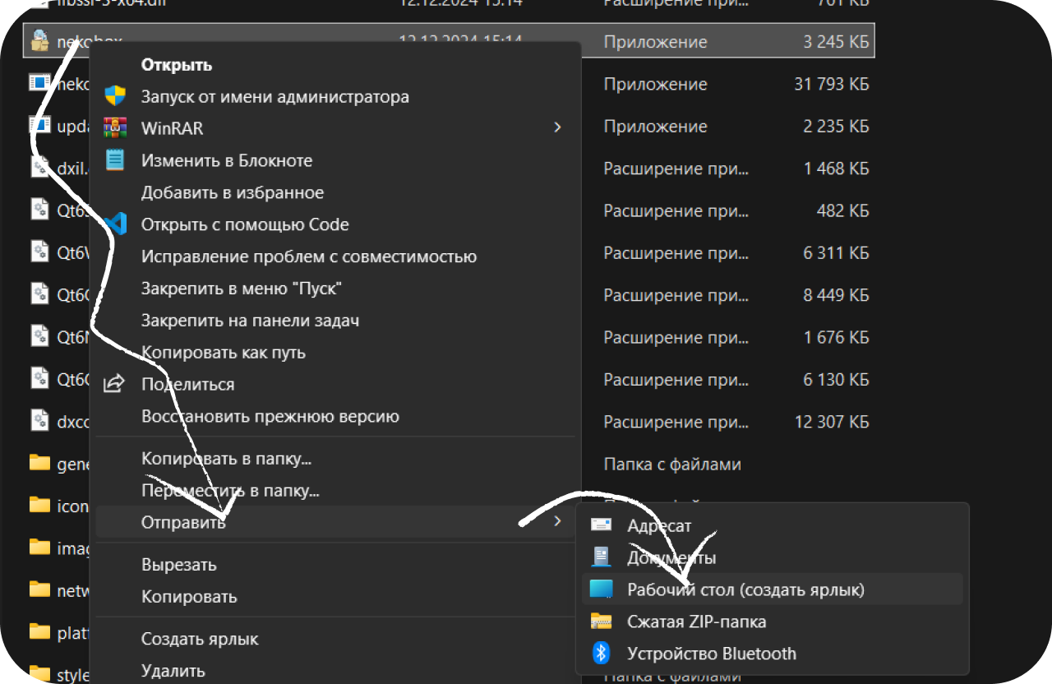Click the desktop icon beside Рабочий стол
This screenshot has width=1052, height=684.
pos(602,589)
